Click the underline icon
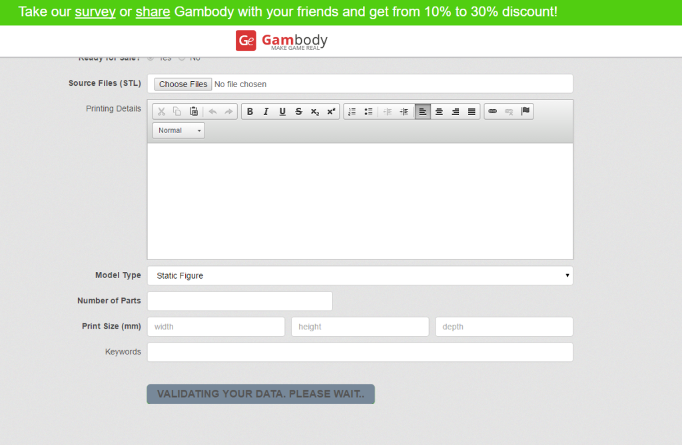682x445 pixels. (282, 112)
